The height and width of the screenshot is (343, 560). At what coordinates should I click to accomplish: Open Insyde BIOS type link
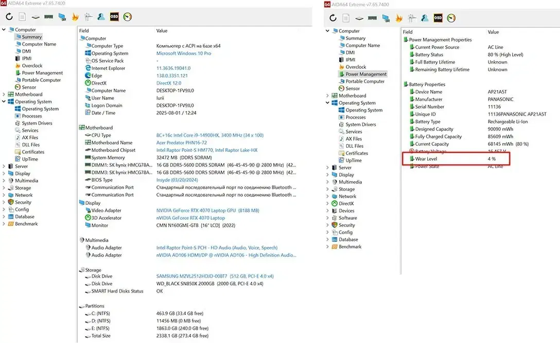coord(177,180)
